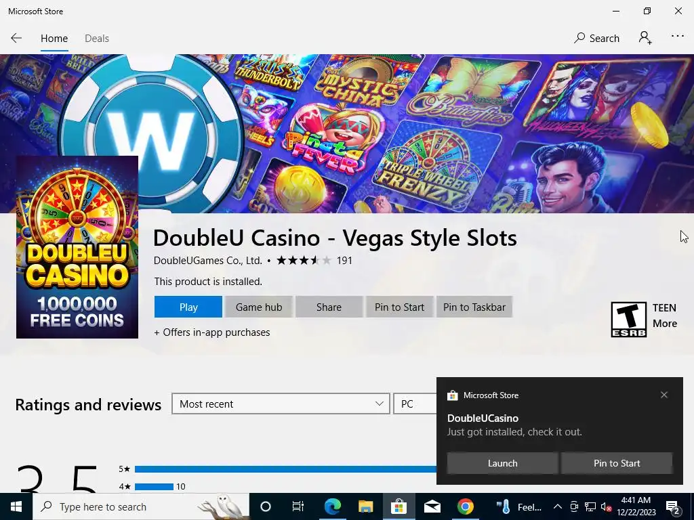Click Launch in the notification

tap(502, 463)
